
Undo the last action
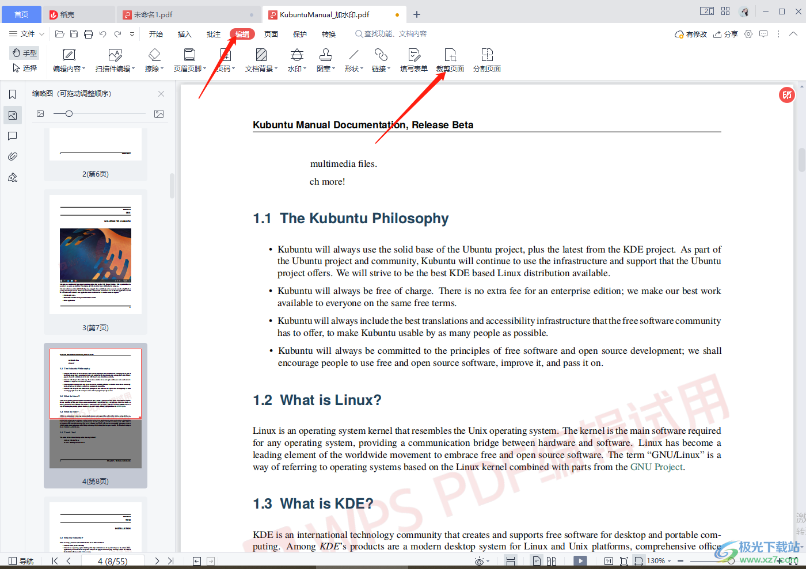pos(102,34)
